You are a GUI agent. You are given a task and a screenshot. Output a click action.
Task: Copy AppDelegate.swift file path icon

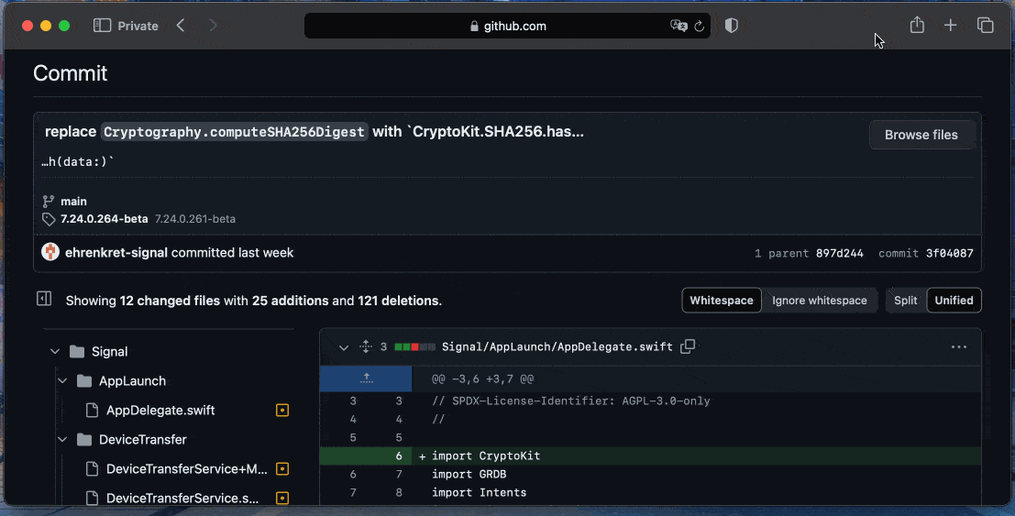(x=688, y=346)
